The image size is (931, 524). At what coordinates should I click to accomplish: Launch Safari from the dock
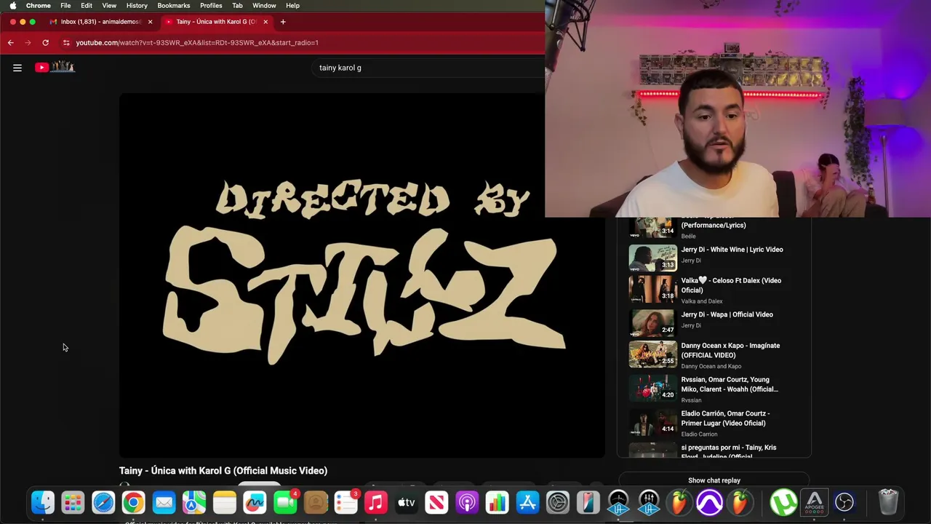(103, 502)
